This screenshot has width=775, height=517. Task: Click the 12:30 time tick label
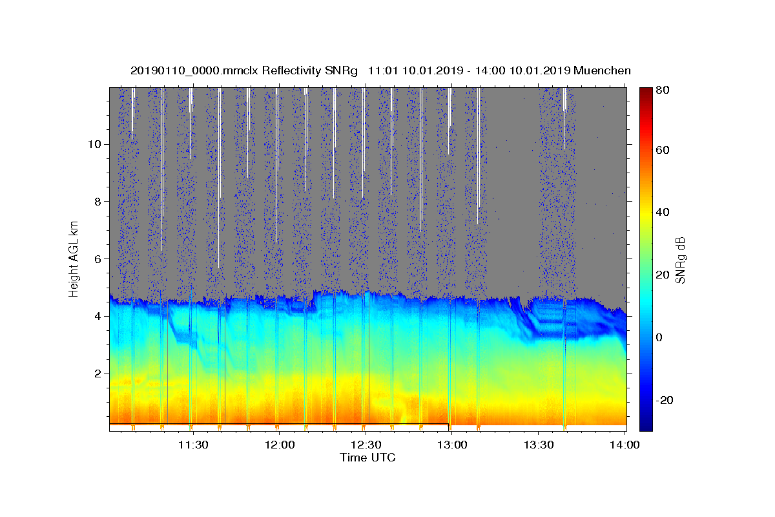coord(366,445)
